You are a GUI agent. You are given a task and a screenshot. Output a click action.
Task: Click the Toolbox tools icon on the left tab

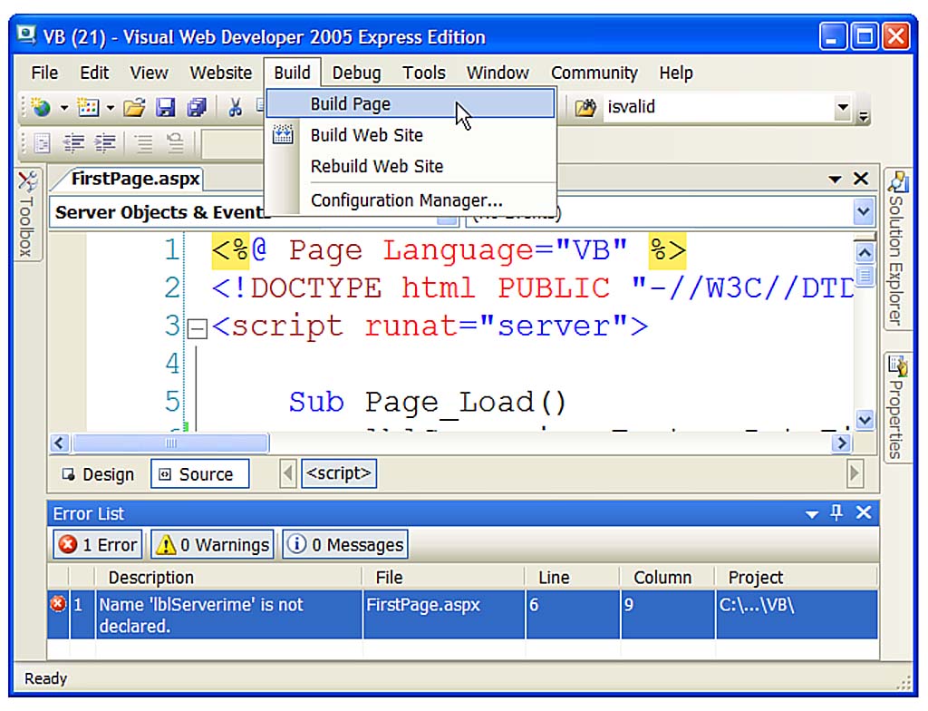tap(28, 181)
